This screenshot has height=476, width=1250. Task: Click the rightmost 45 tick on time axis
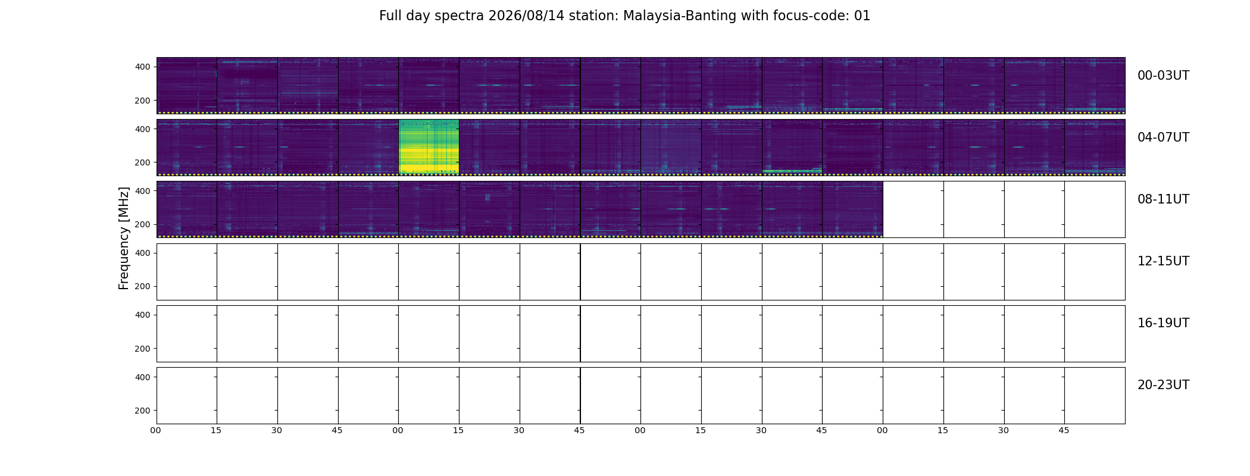(1064, 430)
